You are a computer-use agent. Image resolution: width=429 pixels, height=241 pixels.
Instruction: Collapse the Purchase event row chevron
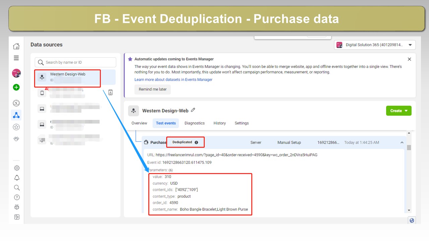402,143
